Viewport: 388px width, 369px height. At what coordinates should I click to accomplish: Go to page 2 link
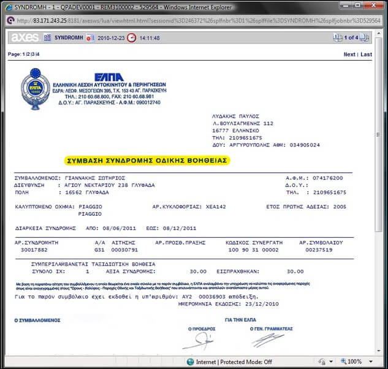tap(28, 54)
